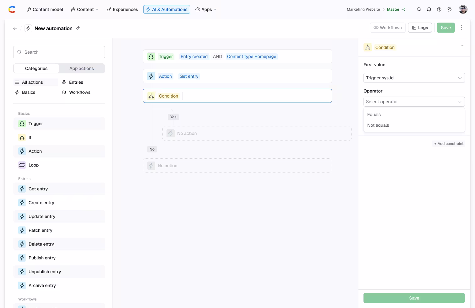Delete the condition with trash icon
Viewport: 475px width, 308px height.
click(x=462, y=47)
